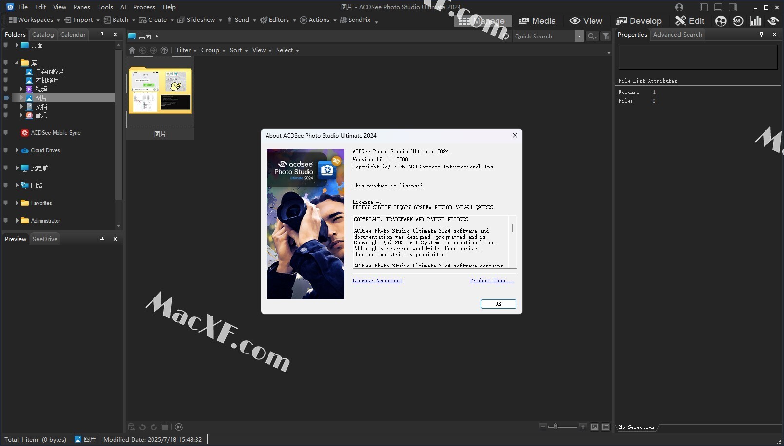Click into the Quick Search field

[544, 36]
